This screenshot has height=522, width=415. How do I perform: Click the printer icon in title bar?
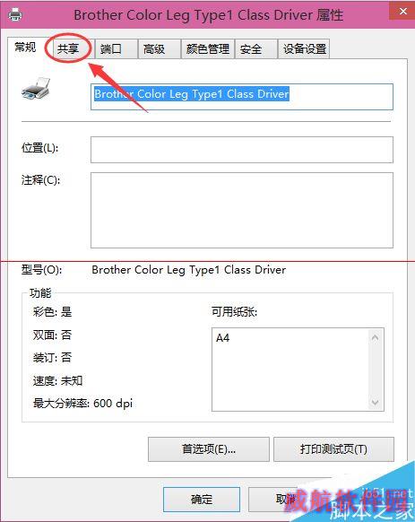click(x=15, y=15)
